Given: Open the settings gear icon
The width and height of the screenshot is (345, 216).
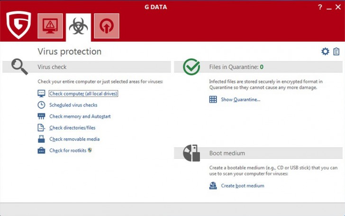Looking at the screenshot, I should (x=325, y=52).
